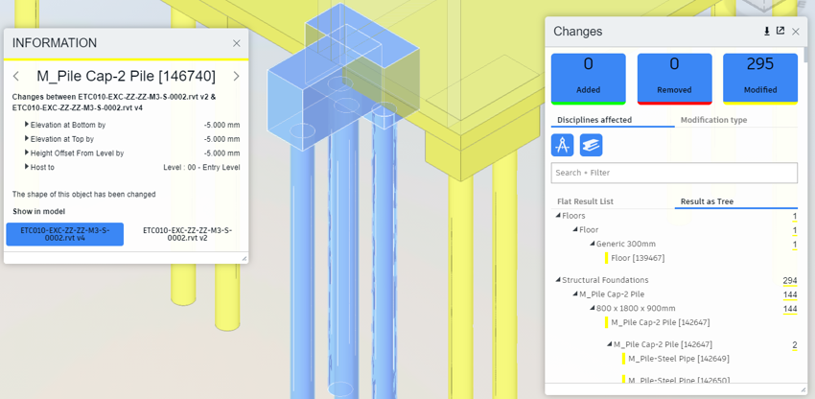Toggle the Added changes filter tile
Viewport: 815px width, 399px height.
[589, 79]
